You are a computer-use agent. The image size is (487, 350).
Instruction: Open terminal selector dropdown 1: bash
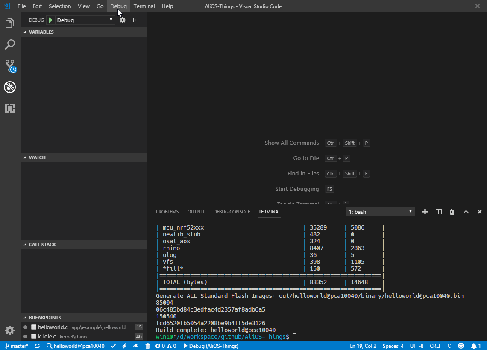381,212
